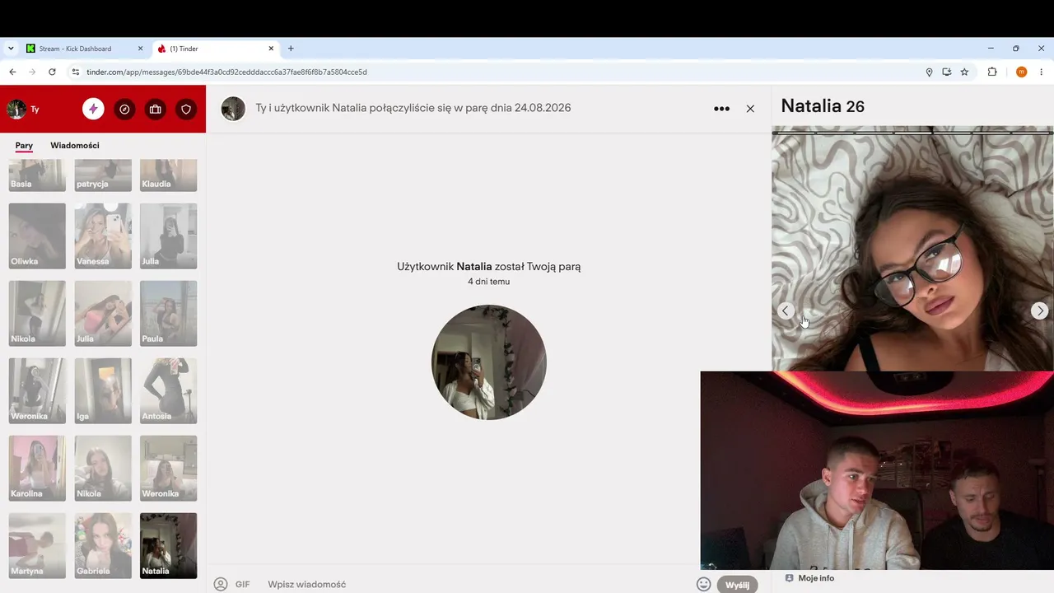
Task: Open the Martyna match thumbnail
Action: (37, 546)
